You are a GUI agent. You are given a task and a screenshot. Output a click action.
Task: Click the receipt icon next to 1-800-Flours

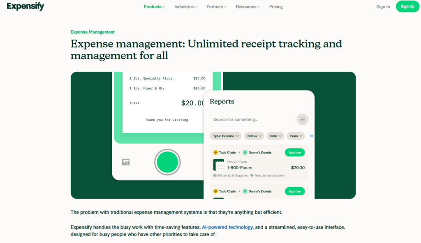click(x=219, y=165)
